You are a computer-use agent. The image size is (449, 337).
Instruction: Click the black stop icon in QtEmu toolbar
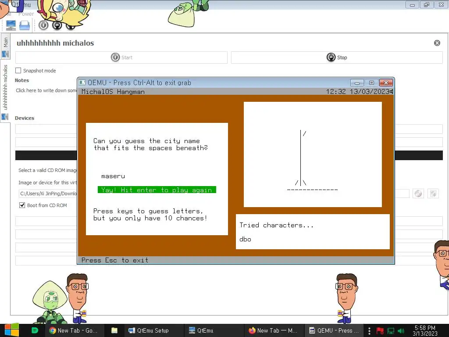pyautogui.click(x=57, y=25)
